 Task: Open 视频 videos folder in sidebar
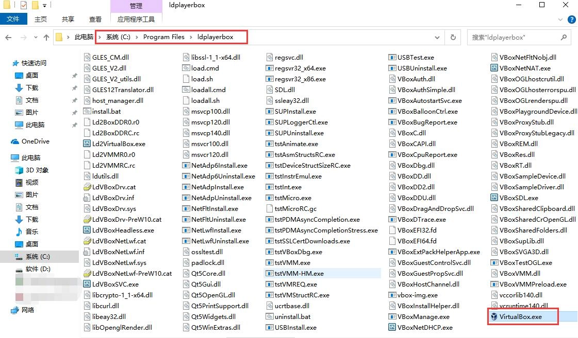26,183
